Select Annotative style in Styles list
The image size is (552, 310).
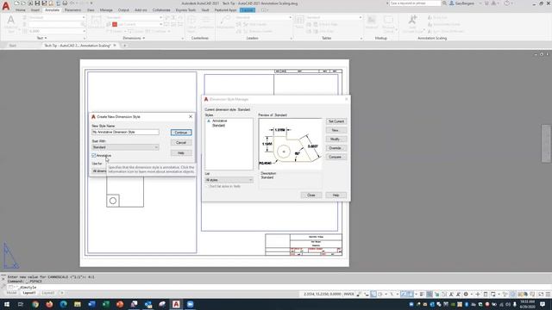[219, 121]
